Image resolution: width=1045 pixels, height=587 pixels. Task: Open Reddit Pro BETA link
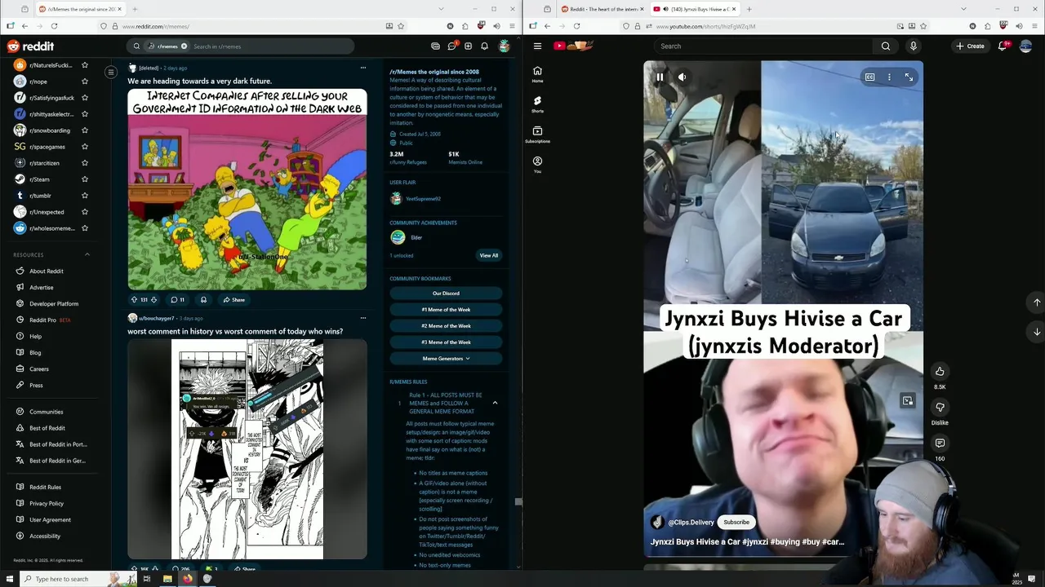tap(50, 320)
